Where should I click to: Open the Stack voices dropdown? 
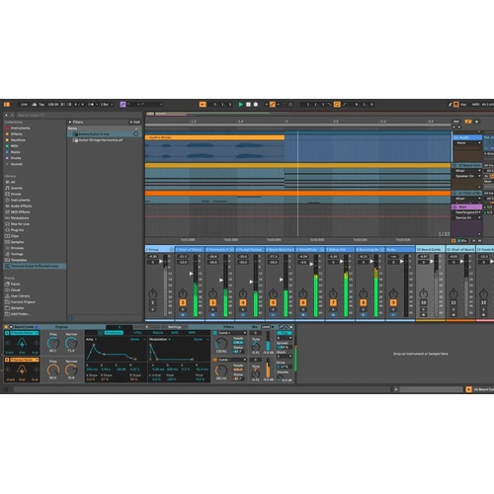click(285, 357)
